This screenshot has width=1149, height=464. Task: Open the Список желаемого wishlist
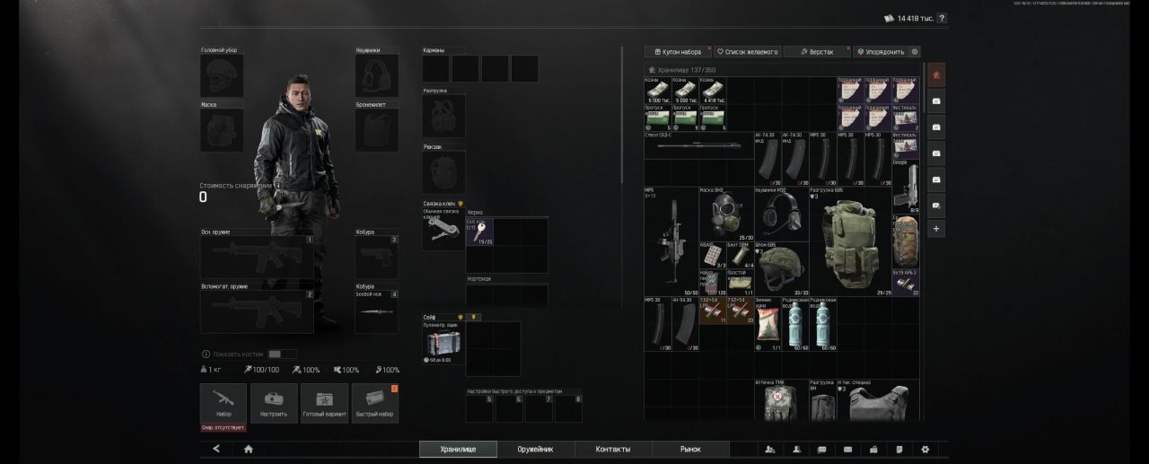click(x=748, y=52)
